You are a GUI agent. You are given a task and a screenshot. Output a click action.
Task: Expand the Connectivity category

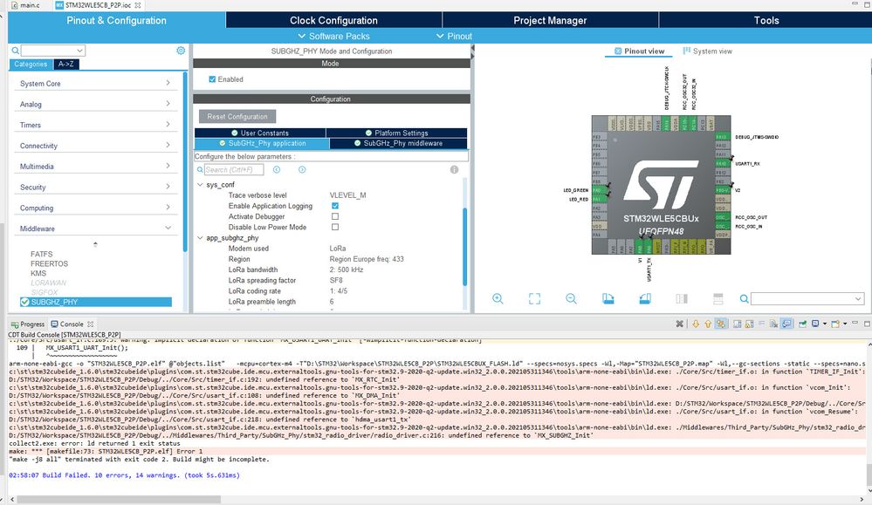[x=94, y=146]
